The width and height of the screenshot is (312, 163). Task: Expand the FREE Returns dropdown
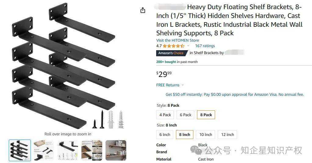(x=170, y=85)
